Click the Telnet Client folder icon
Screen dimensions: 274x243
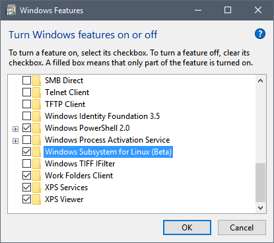[x=36, y=92]
